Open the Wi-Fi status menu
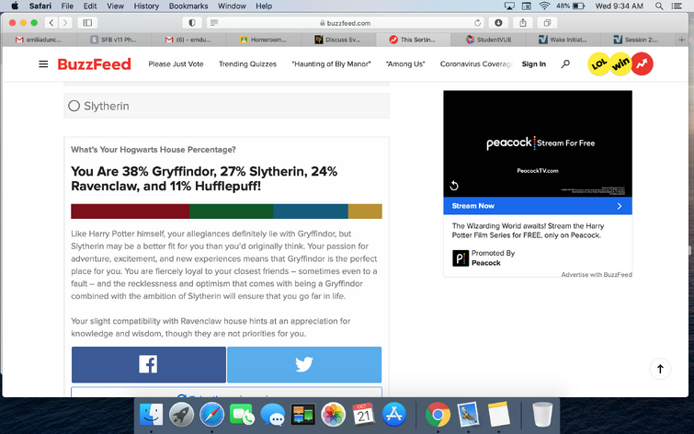Image resolution: width=694 pixels, height=434 pixels. (544, 6)
